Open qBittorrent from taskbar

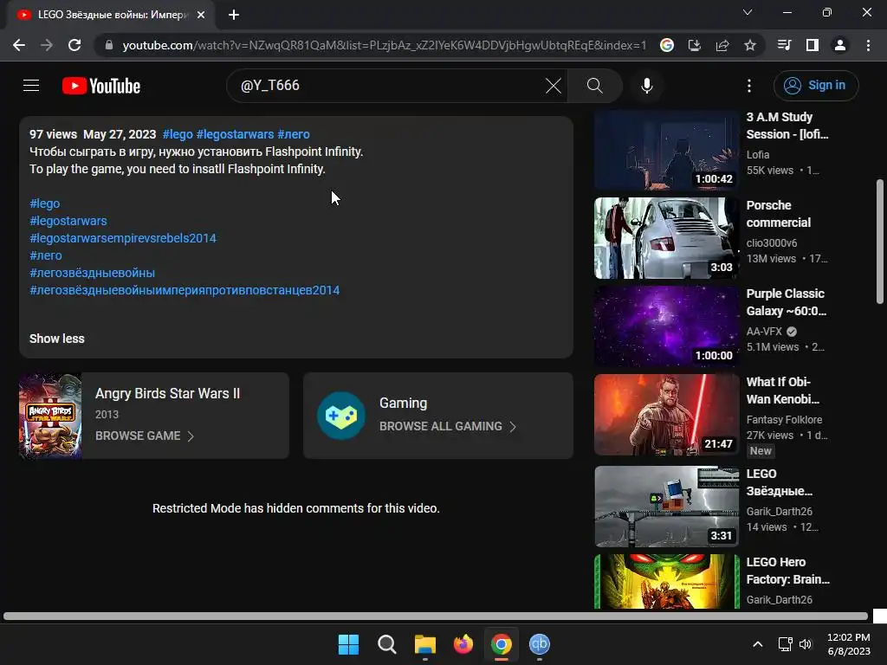click(x=540, y=644)
